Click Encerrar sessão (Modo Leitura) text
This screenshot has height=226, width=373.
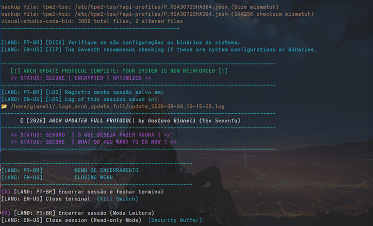coord(106,213)
